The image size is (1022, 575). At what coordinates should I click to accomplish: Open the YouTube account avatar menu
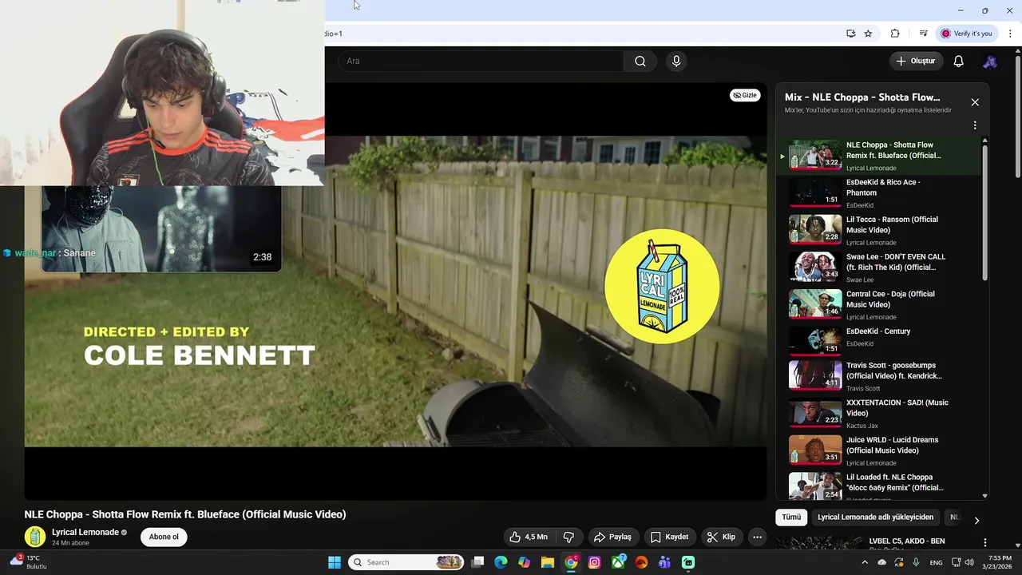(990, 61)
